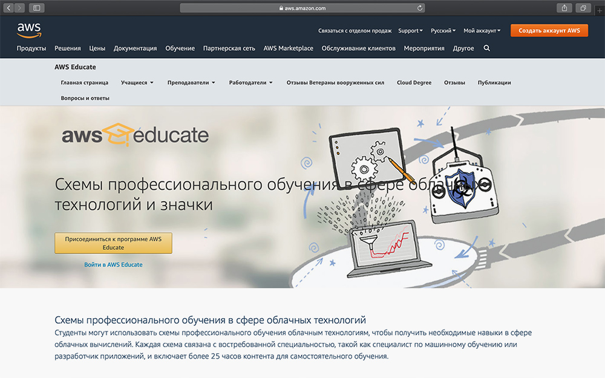Add a new tab with plus icon

point(600,10)
